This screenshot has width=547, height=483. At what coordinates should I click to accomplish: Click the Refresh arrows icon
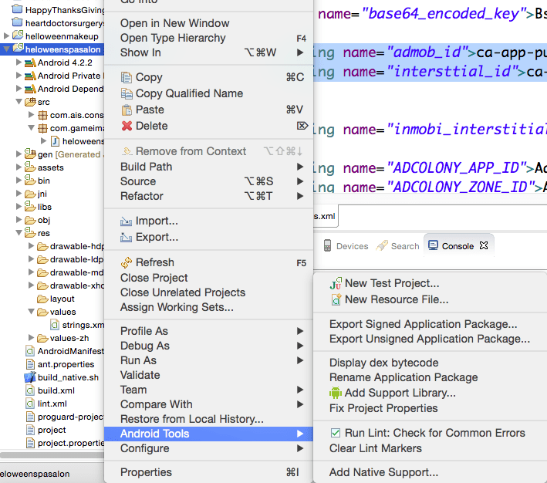(127, 262)
